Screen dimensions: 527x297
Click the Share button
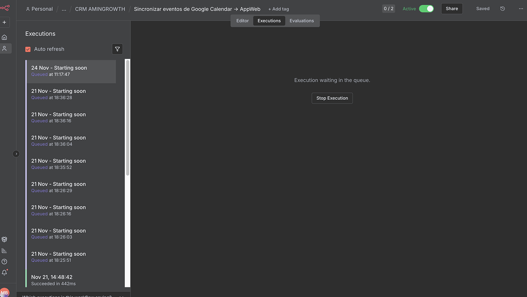[x=451, y=8]
